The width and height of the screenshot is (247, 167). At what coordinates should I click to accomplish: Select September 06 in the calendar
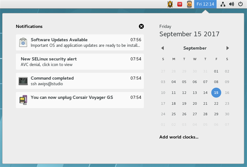coord(195,82)
